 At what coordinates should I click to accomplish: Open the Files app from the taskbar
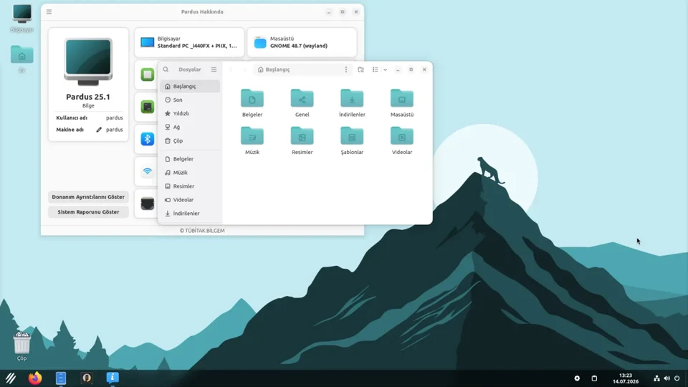click(x=61, y=378)
